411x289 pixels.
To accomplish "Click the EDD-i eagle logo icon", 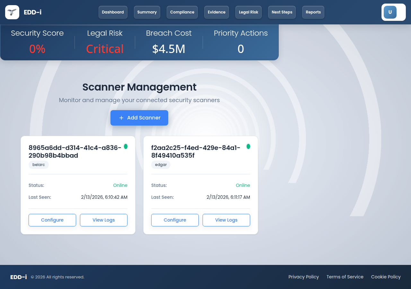I will click(x=12, y=12).
